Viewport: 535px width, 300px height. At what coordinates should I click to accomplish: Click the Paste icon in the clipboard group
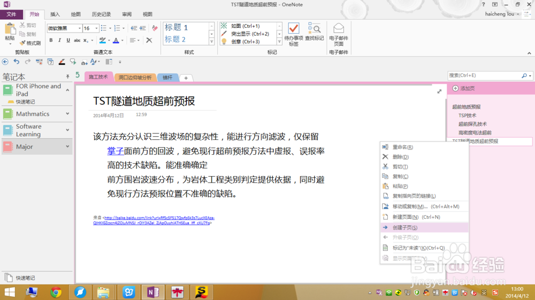[10, 30]
